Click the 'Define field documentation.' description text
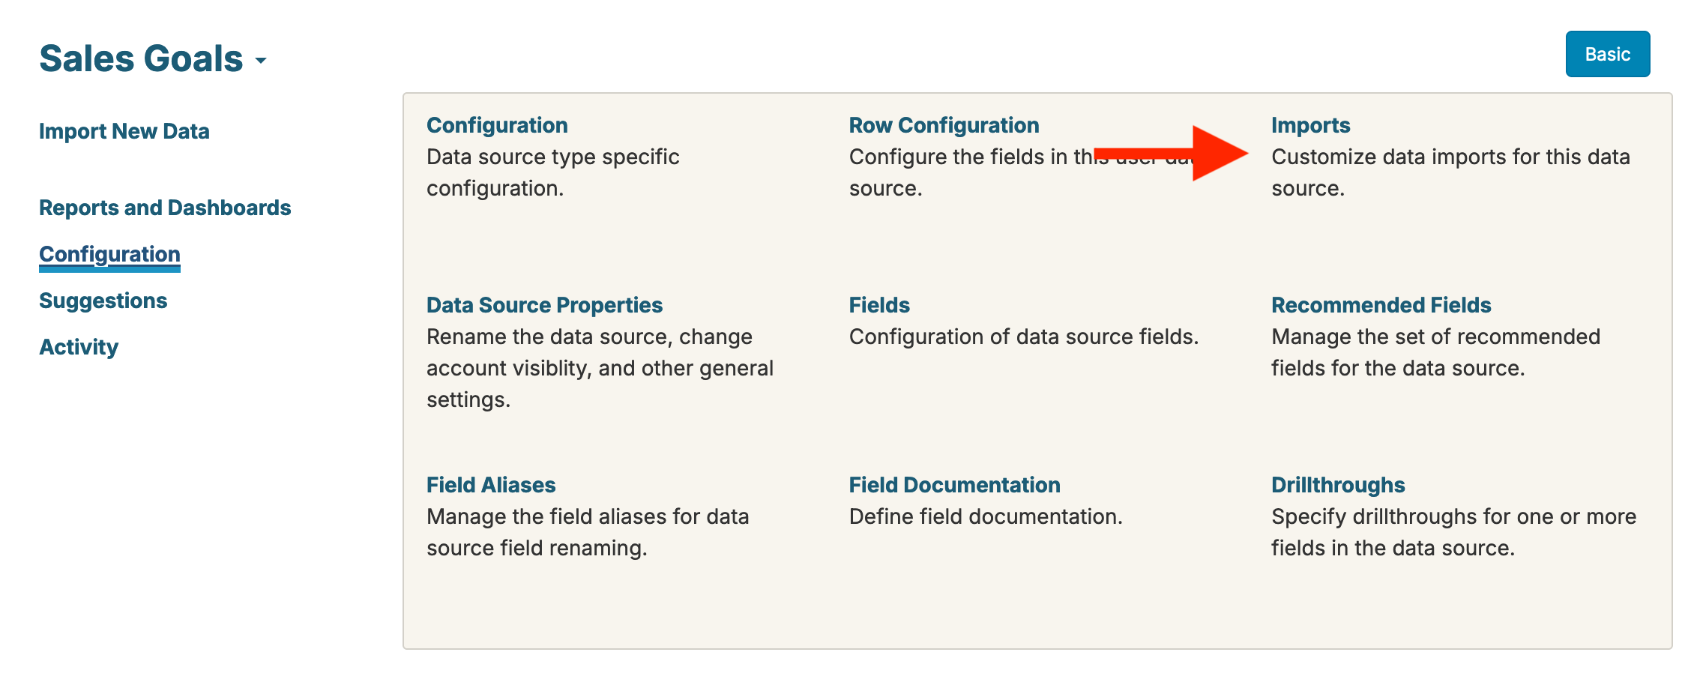Screen dimensions: 1700x700 (x=986, y=516)
